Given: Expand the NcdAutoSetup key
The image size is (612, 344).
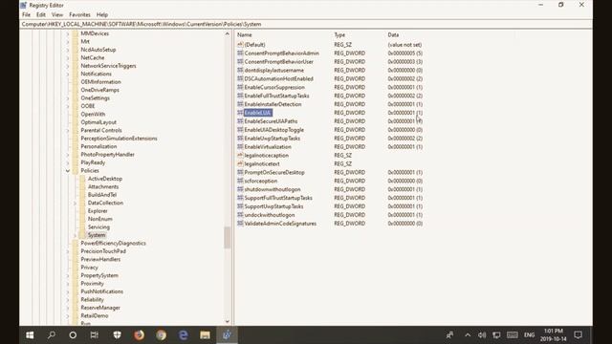Looking at the screenshot, I should click(68, 50).
